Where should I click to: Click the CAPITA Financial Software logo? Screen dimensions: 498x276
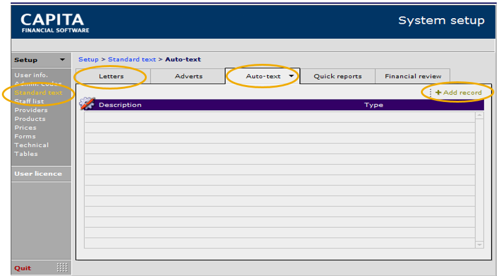(55, 23)
